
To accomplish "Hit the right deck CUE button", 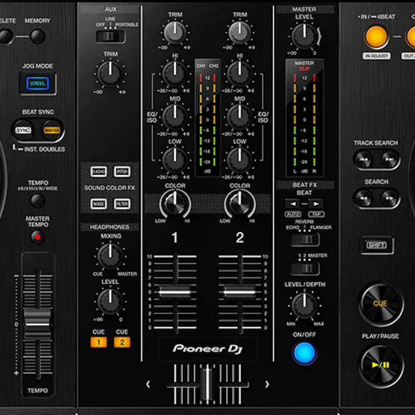I will click(x=381, y=304).
